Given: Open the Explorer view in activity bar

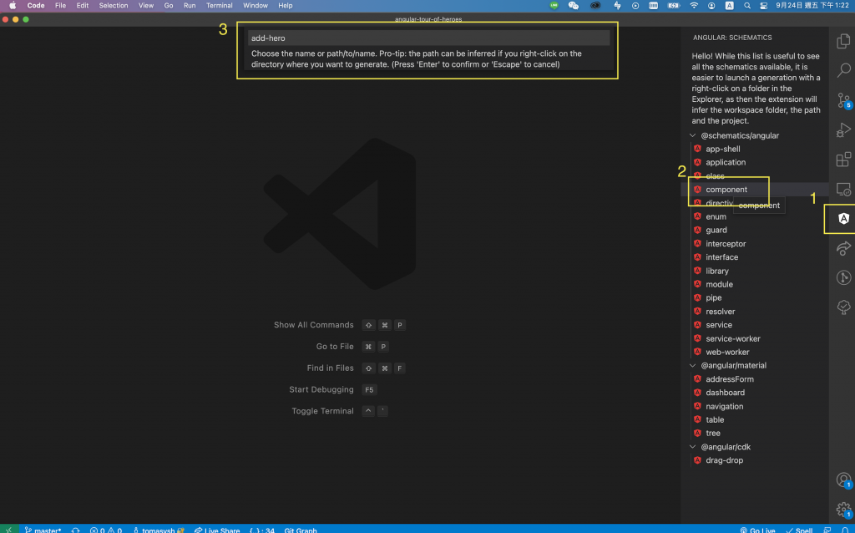Looking at the screenshot, I should coord(843,41).
